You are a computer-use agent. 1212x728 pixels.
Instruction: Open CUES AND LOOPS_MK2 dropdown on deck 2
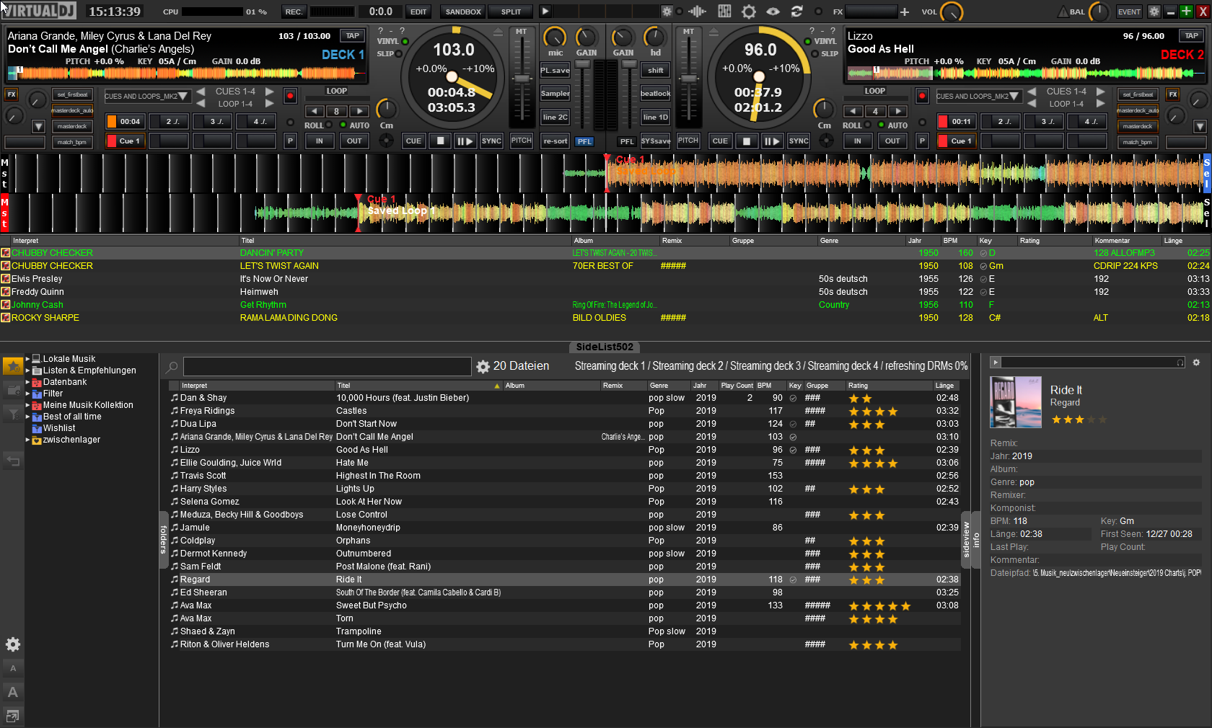979,96
